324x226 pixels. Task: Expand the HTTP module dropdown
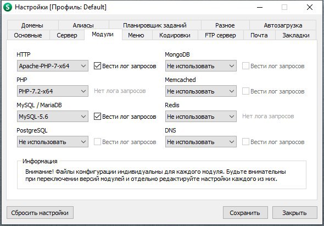pos(53,66)
